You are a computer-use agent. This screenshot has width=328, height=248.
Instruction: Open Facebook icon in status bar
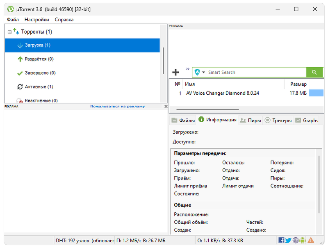[281, 240]
